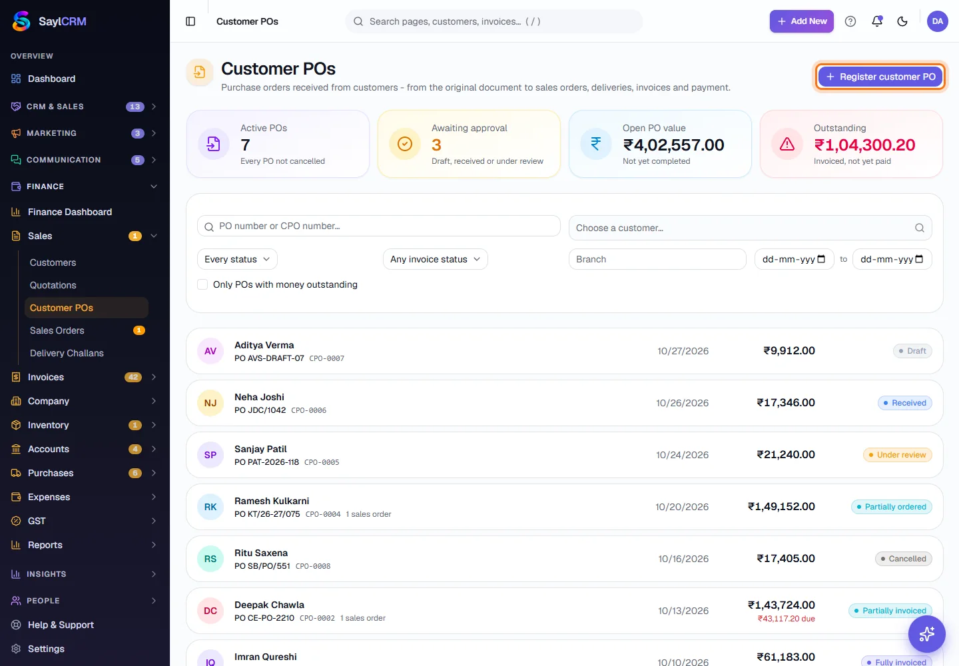Screen dimensions: 959x666
Task: Click the Aditya Verma AV avatar
Action: (210, 351)
